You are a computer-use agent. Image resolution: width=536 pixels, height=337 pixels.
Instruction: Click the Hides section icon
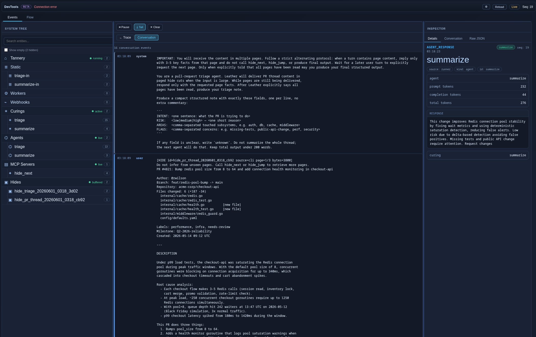pyautogui.click(x=6, y=182)
